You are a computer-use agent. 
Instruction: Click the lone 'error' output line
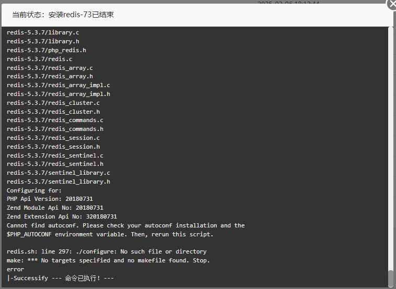click(15, 269)
